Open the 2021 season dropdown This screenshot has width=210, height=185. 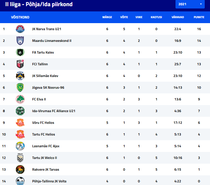(190, 4)
